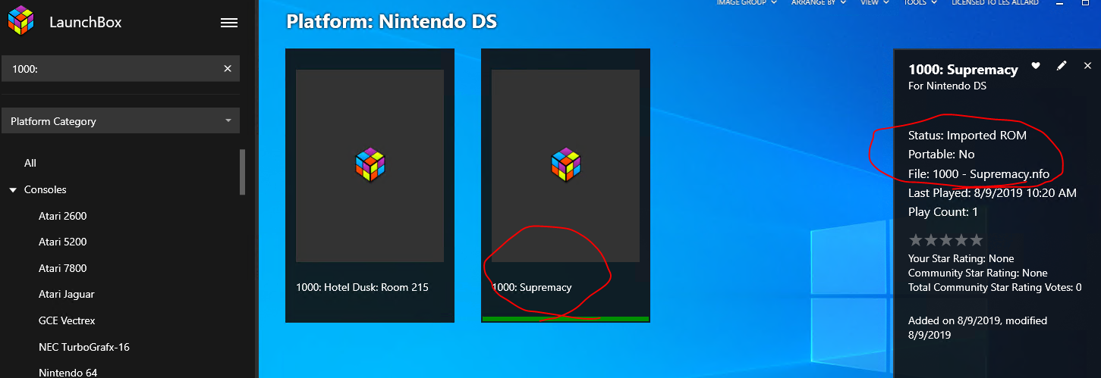Viewport: 1101px width, 378px height.
Task: Click the '1000: Supremacy' card title
Action: (532, 287)
